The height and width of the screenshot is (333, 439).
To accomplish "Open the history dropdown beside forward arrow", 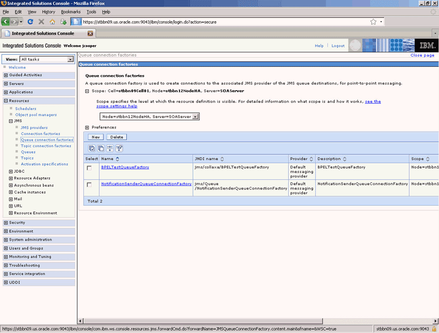I will [x=21, y=22].
